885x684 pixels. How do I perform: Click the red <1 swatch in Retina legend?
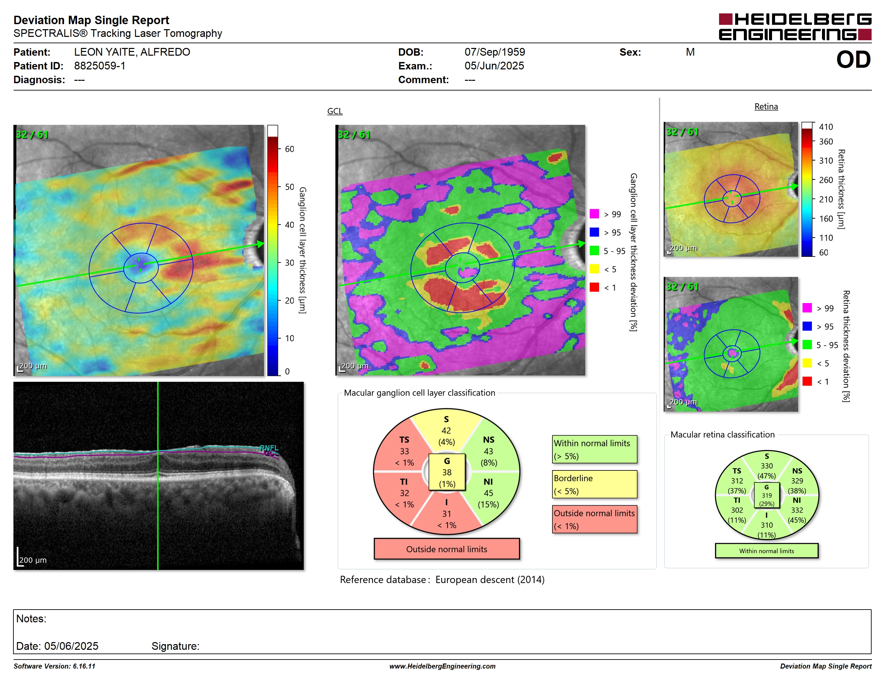pos(807,381)
